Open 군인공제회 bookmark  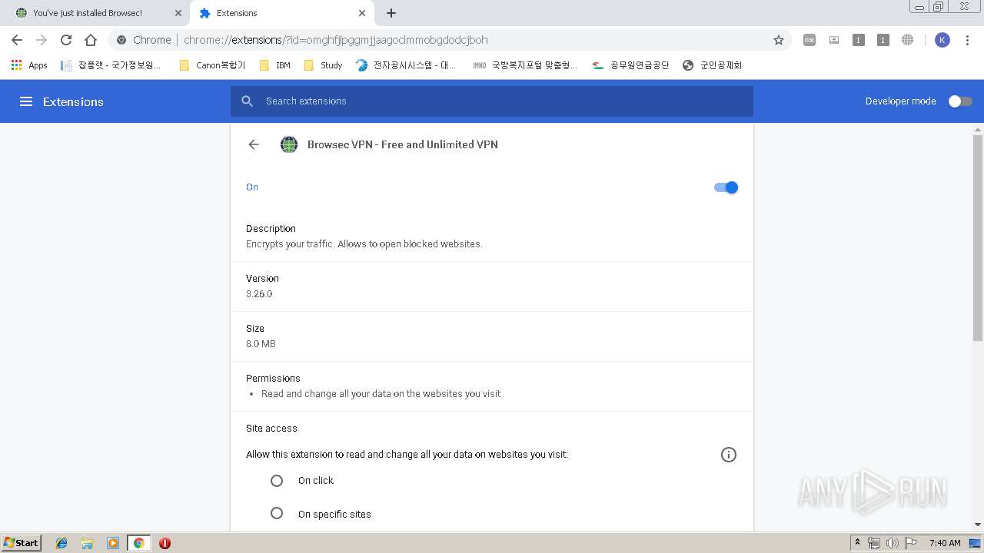[x=713, y=65]
